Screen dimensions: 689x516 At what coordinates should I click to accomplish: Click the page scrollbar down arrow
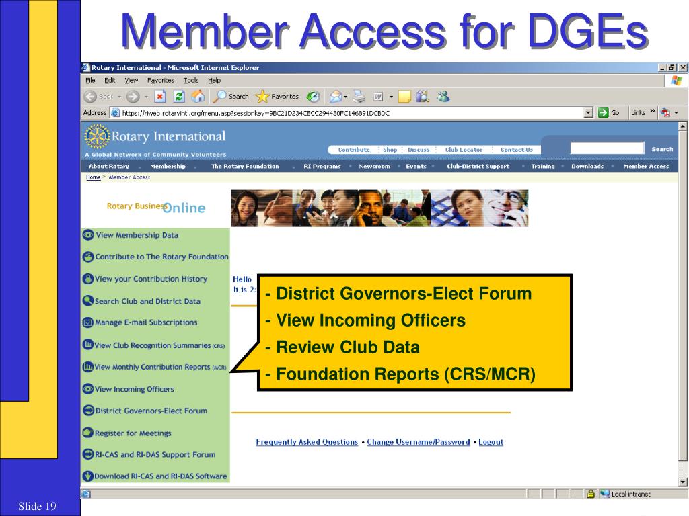(x=682, y=482)
